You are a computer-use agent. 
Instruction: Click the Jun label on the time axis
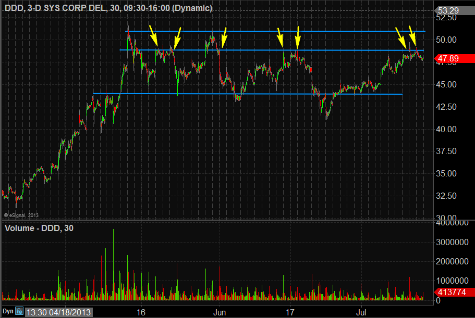click(x=220, y=312)
